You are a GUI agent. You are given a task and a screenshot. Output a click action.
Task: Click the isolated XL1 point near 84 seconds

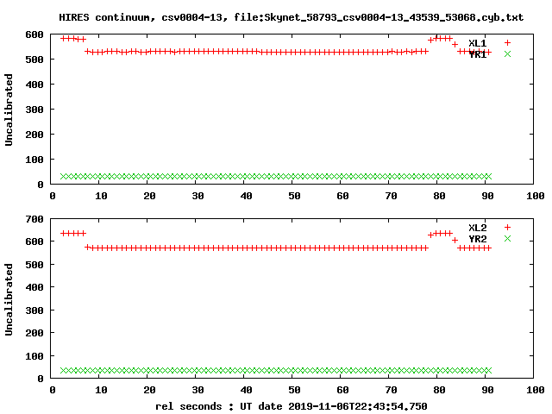point(455,44)
